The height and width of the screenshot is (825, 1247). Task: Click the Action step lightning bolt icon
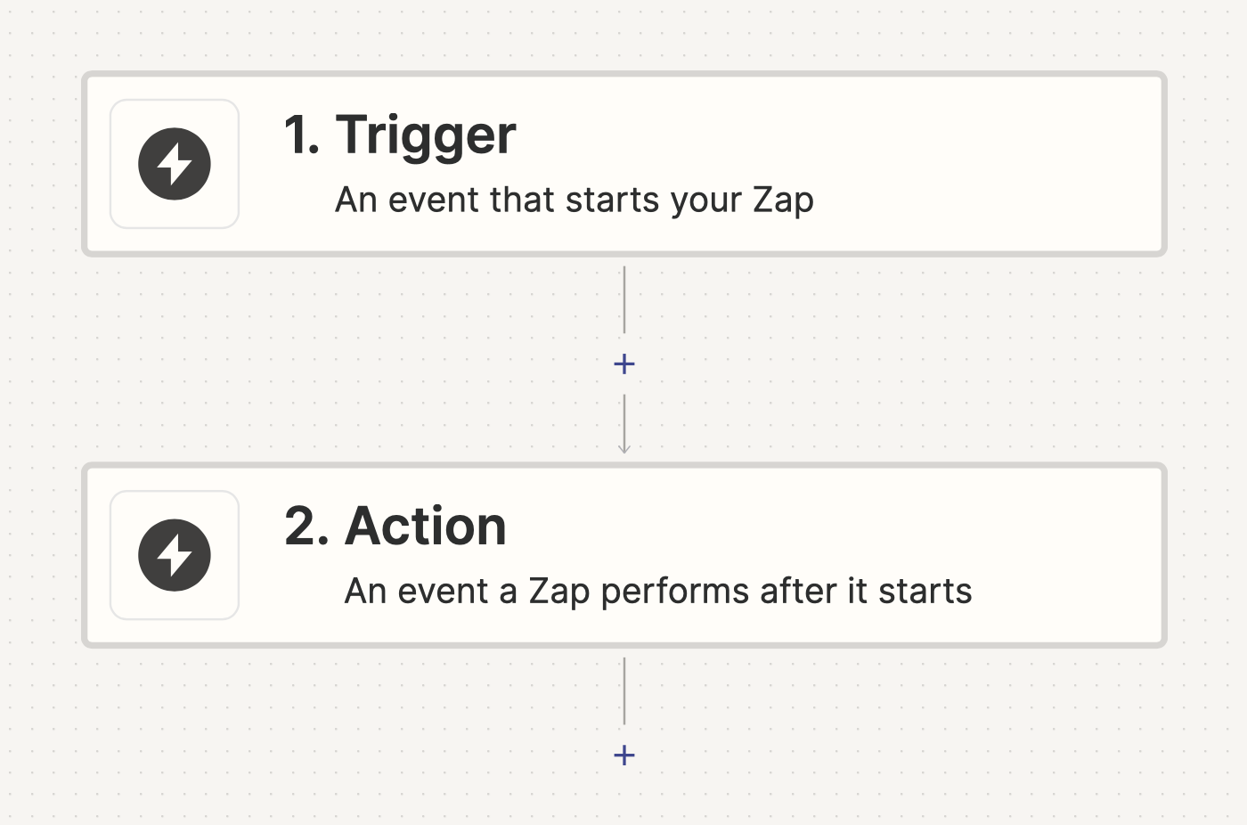point(175,555)
